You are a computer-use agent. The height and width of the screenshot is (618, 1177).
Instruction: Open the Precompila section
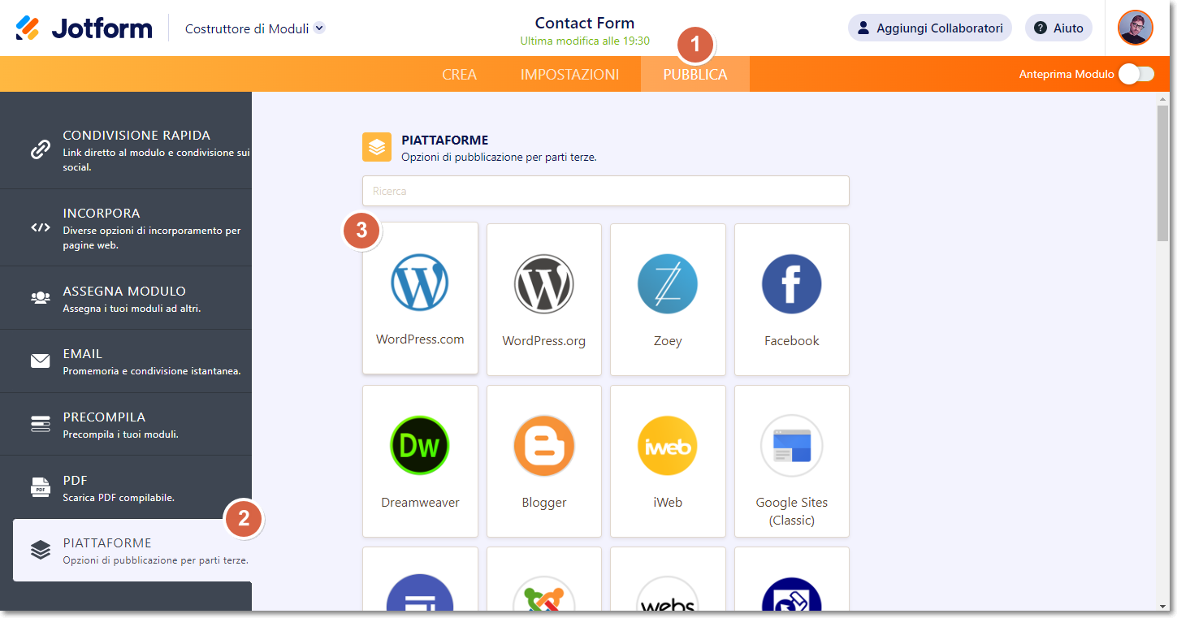coord(126,424)
